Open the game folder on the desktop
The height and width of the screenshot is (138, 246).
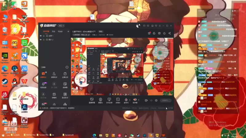[14, 18]
